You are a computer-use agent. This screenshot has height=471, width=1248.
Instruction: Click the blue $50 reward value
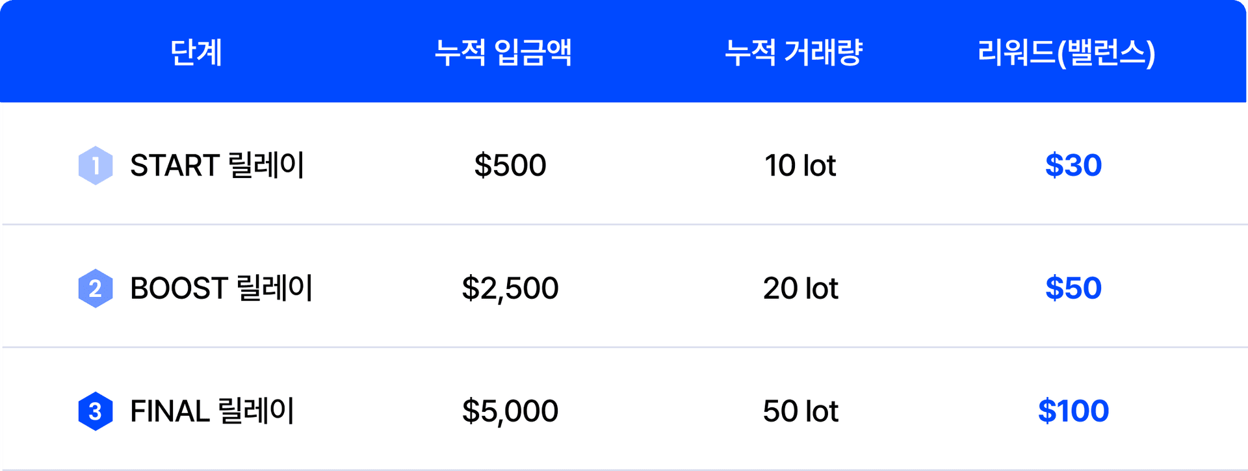[1073, 288]
